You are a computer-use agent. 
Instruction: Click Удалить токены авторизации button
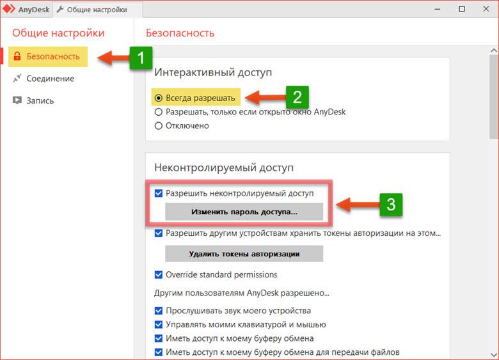point(244,254)
